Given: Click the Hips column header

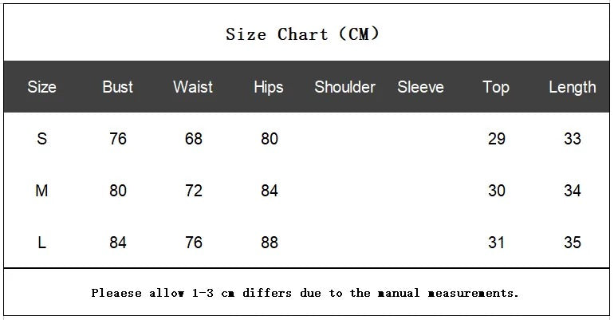Looking at the screenshot, I should pos(269,87).
